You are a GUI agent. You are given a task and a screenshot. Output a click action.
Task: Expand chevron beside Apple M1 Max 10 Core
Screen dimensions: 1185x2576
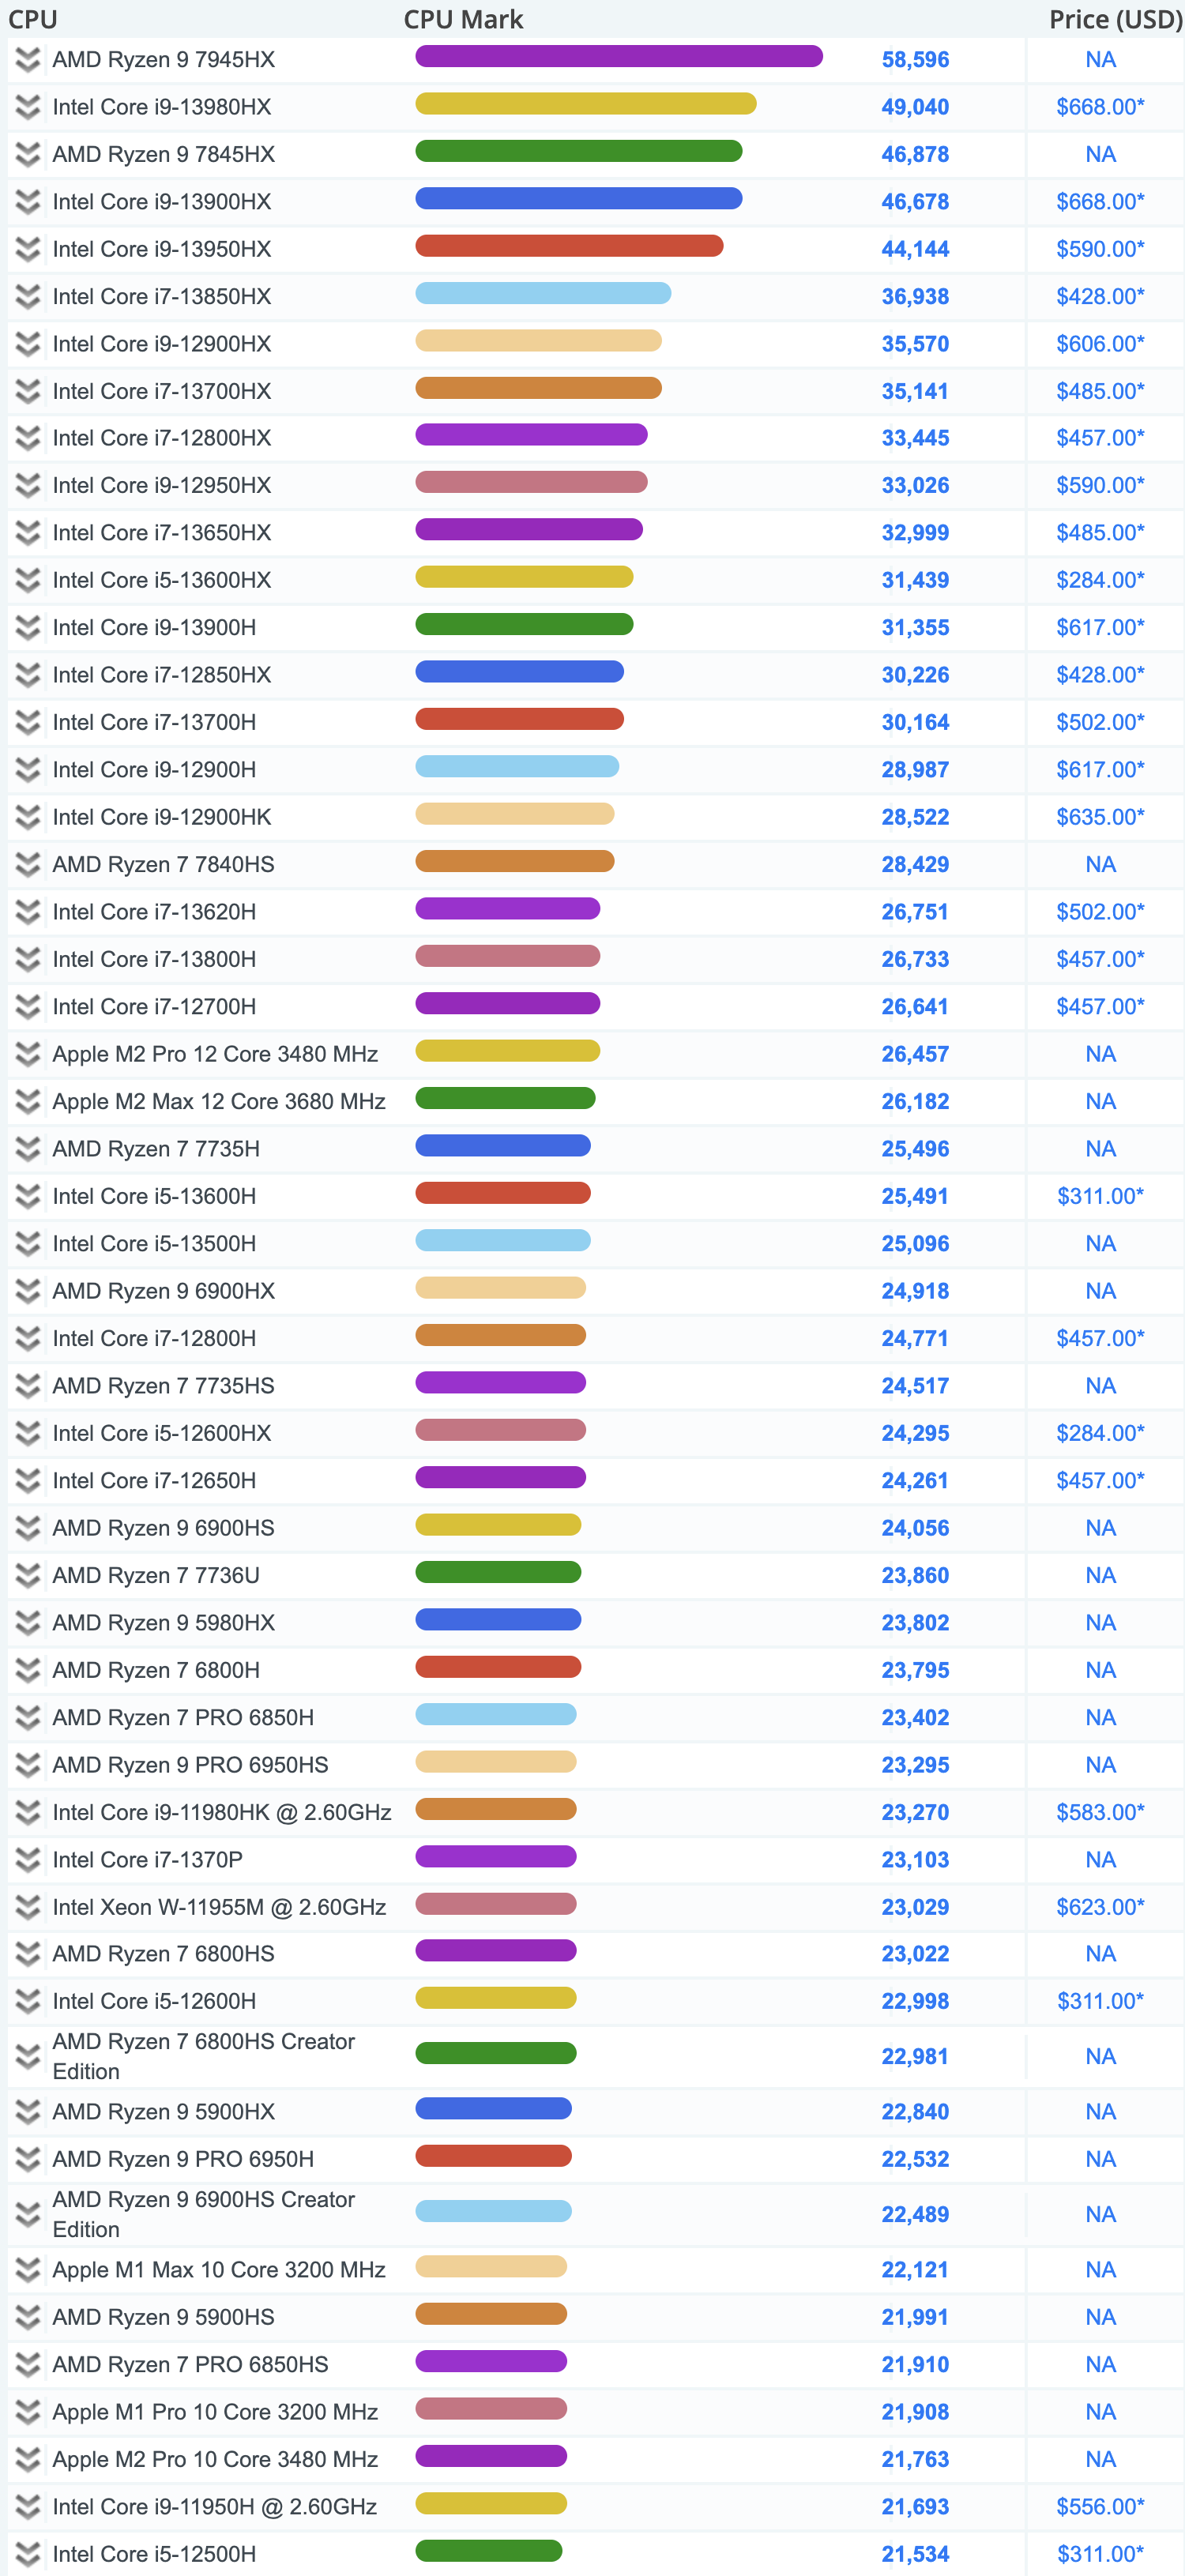(x=28, y=2271)
